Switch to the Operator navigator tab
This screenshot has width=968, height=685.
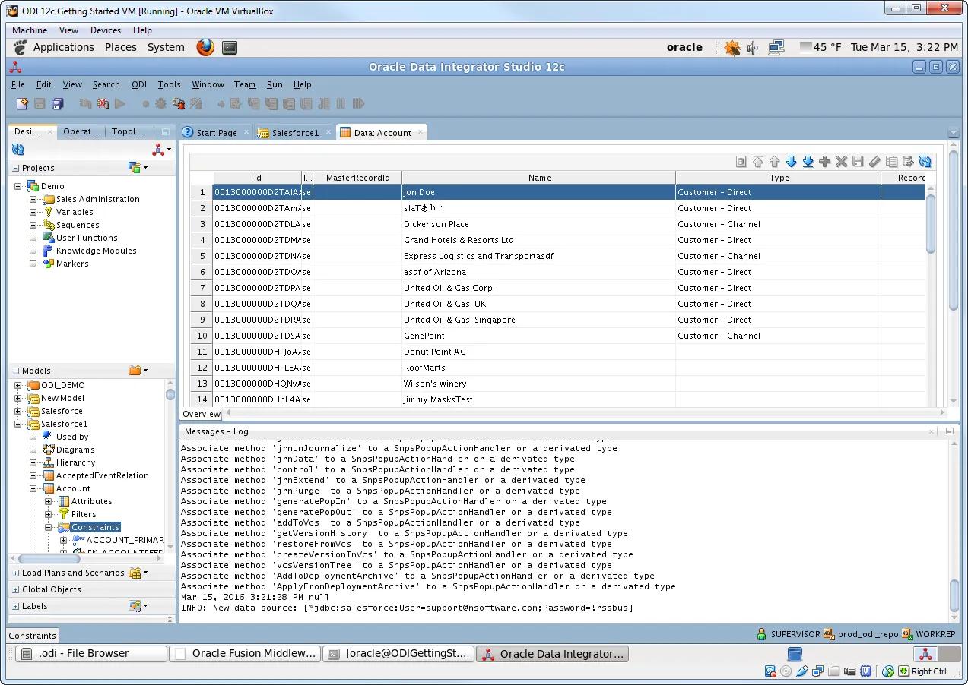[81, 131]
